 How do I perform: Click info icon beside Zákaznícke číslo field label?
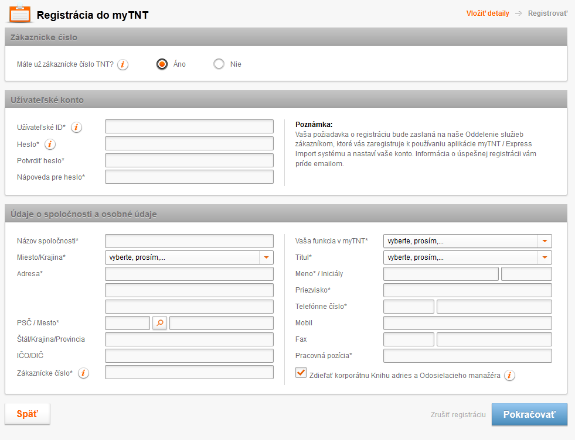tap(84, 373)
